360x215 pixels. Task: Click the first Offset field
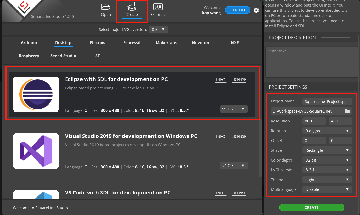(x=314, y=140)
